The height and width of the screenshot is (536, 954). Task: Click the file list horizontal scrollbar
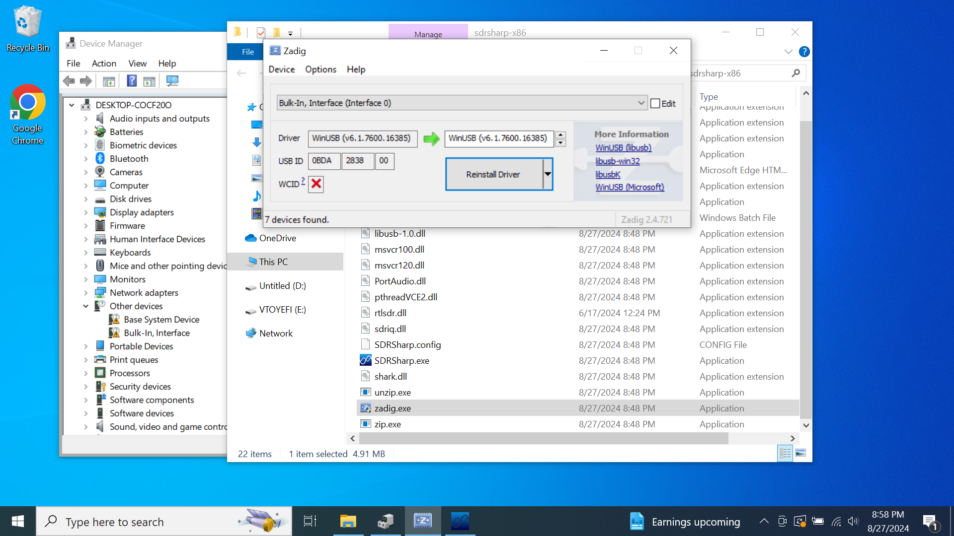tap(543, 439)
